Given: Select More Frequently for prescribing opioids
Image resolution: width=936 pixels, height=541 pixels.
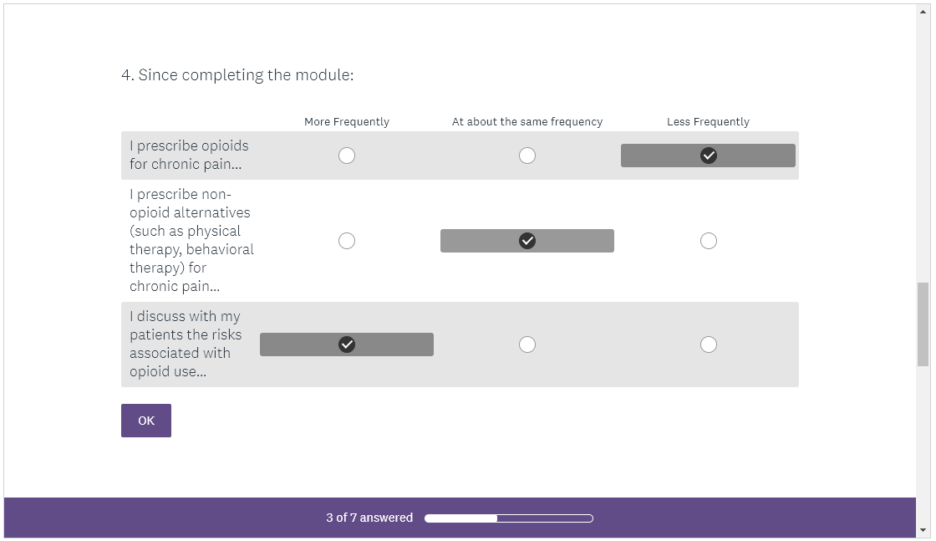Looking at the screenshot, I should (347, 156).
